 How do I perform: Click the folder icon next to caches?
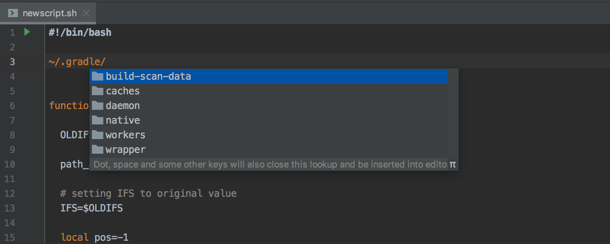coord(98,91)
